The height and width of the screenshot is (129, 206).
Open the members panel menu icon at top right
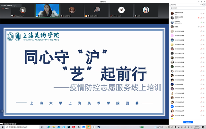pos(204,4)
